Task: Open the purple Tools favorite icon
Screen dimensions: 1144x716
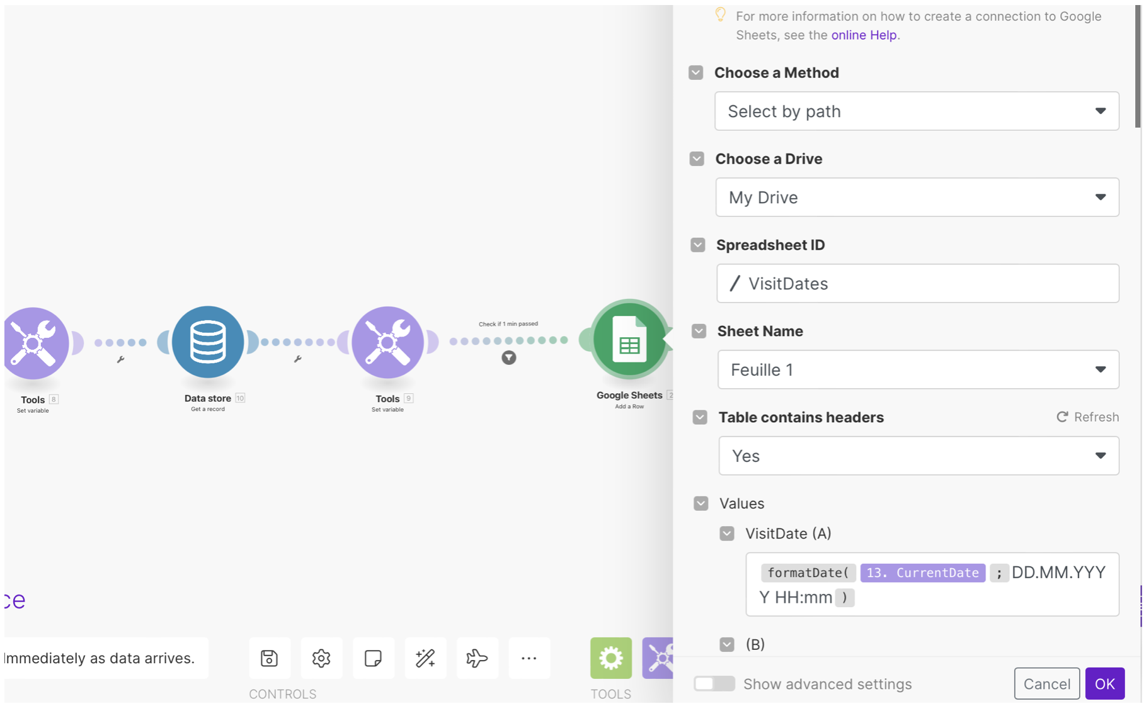Action: [658, 658]
